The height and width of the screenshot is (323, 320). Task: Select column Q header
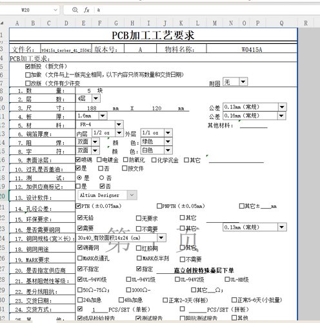[282, 23]
